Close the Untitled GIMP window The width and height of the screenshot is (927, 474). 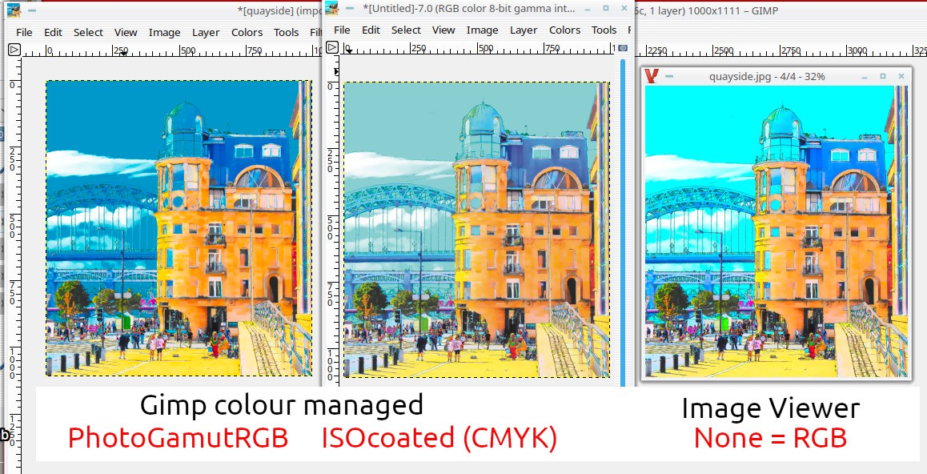coord(624,8)
